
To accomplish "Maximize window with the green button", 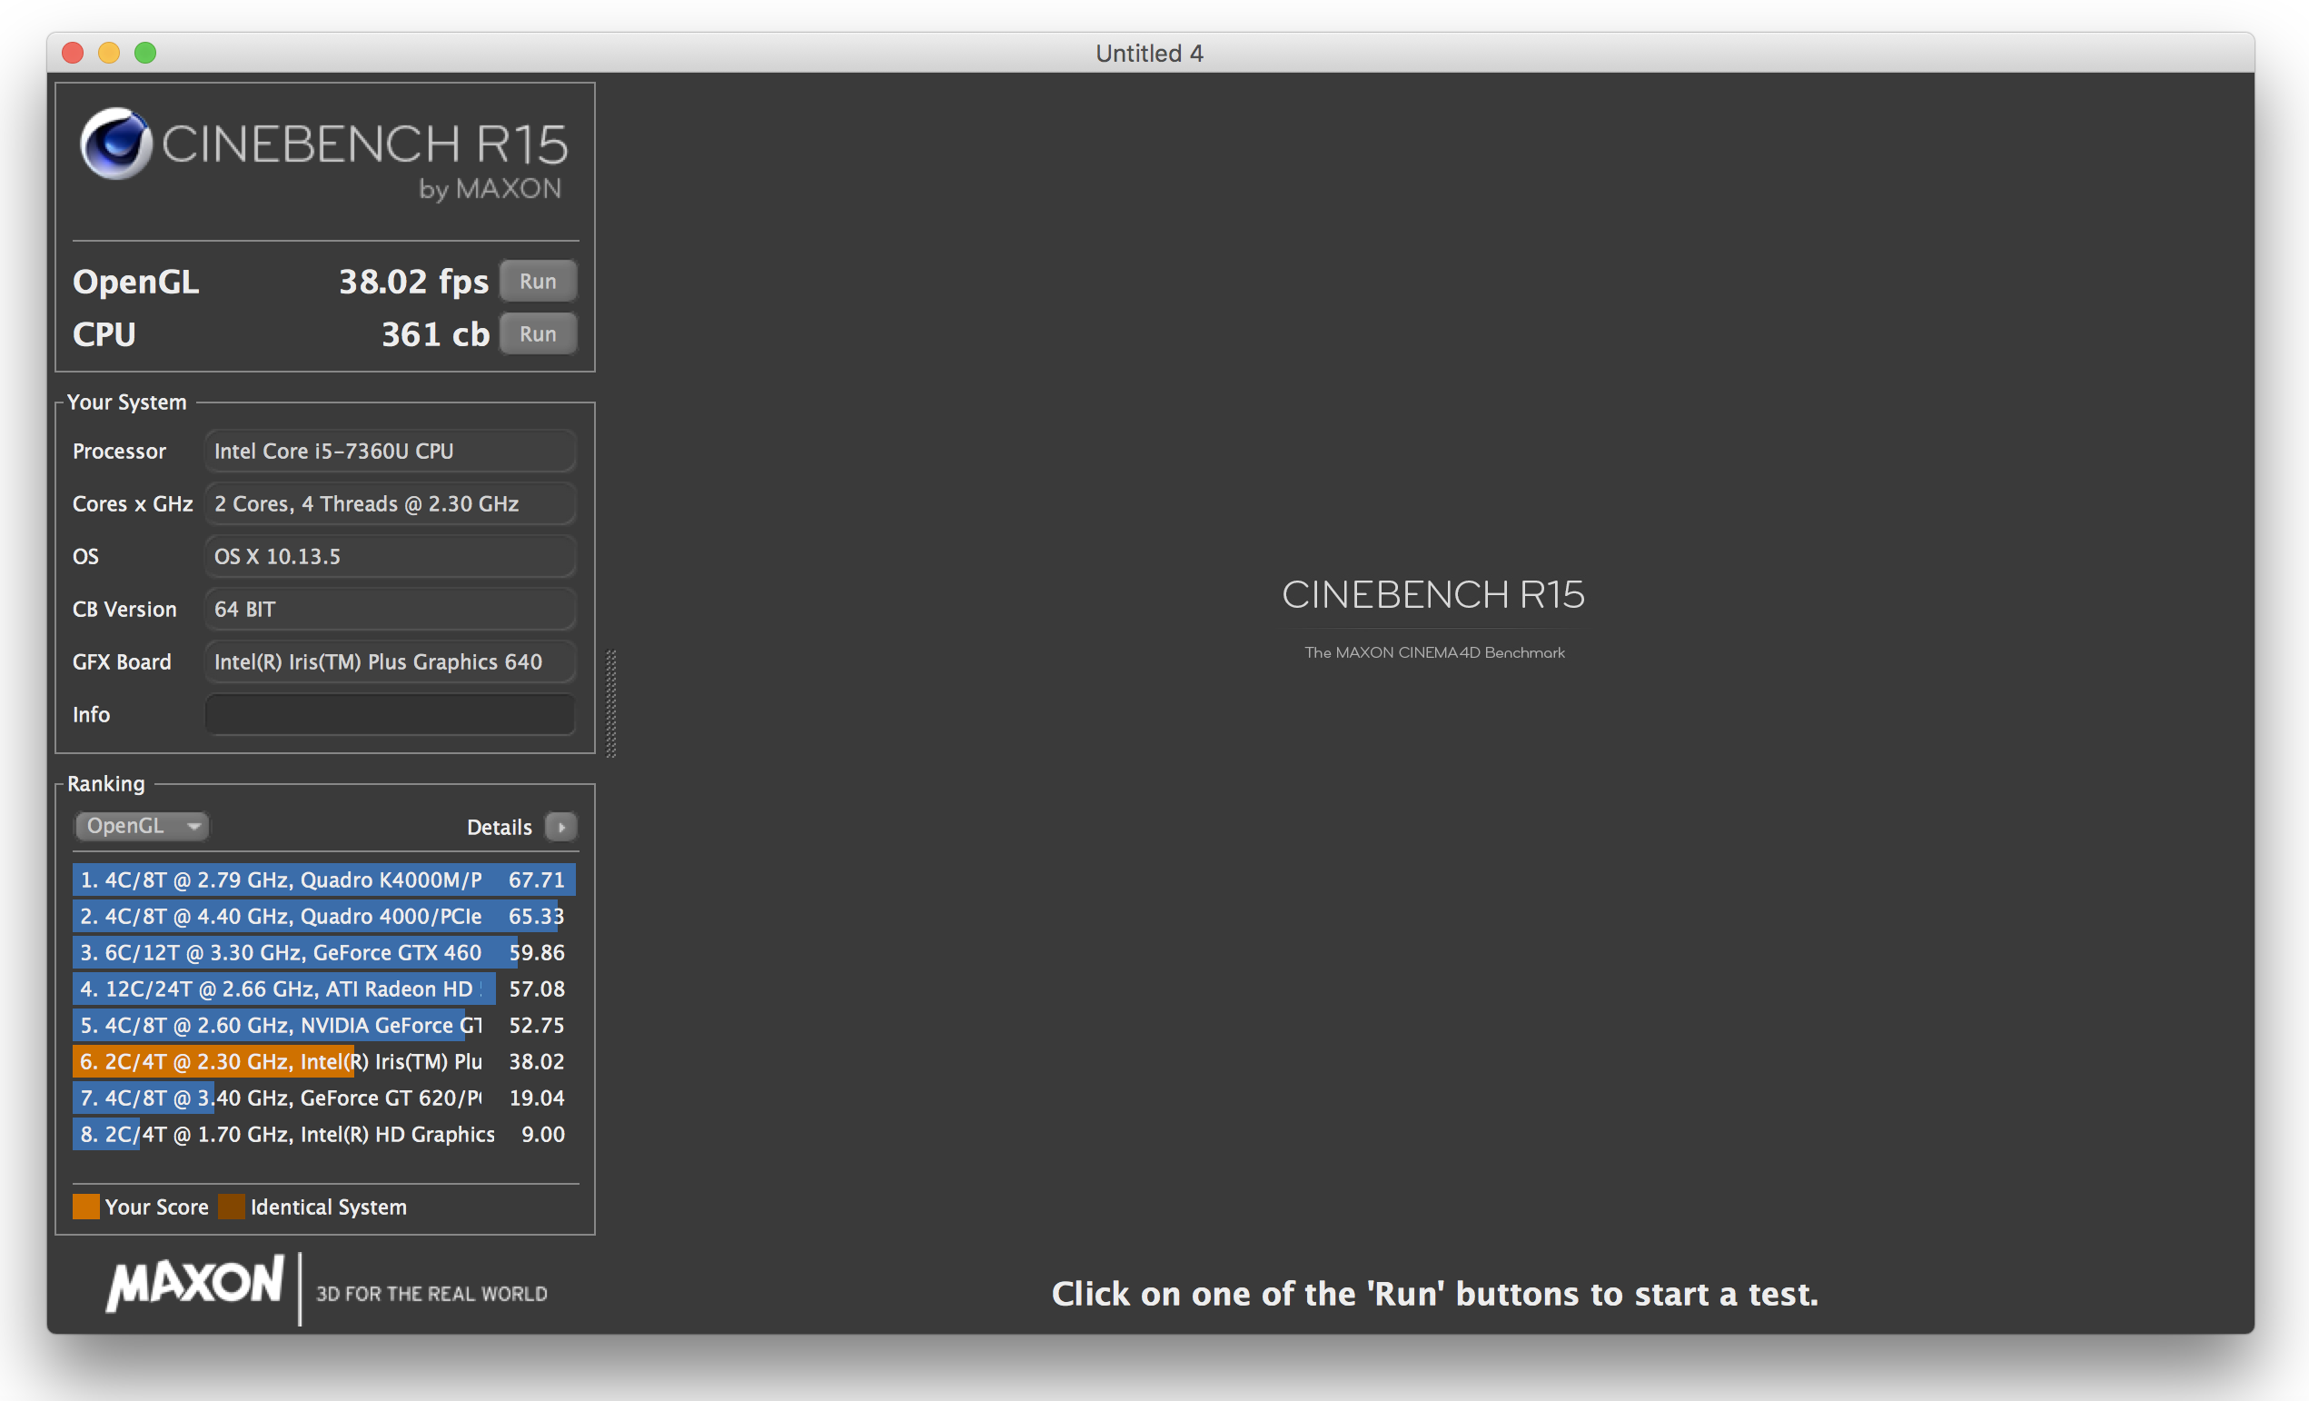I will (145, 53).
